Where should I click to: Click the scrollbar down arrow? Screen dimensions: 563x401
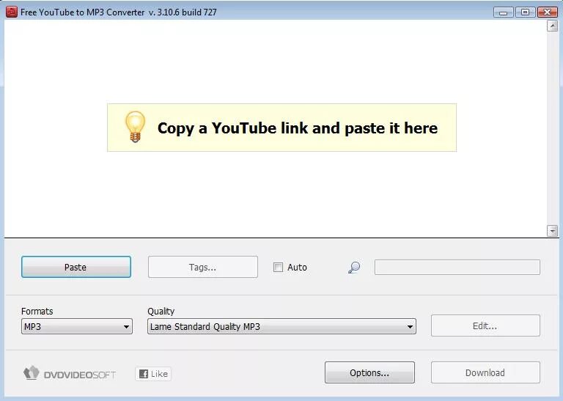click(552, 230)
